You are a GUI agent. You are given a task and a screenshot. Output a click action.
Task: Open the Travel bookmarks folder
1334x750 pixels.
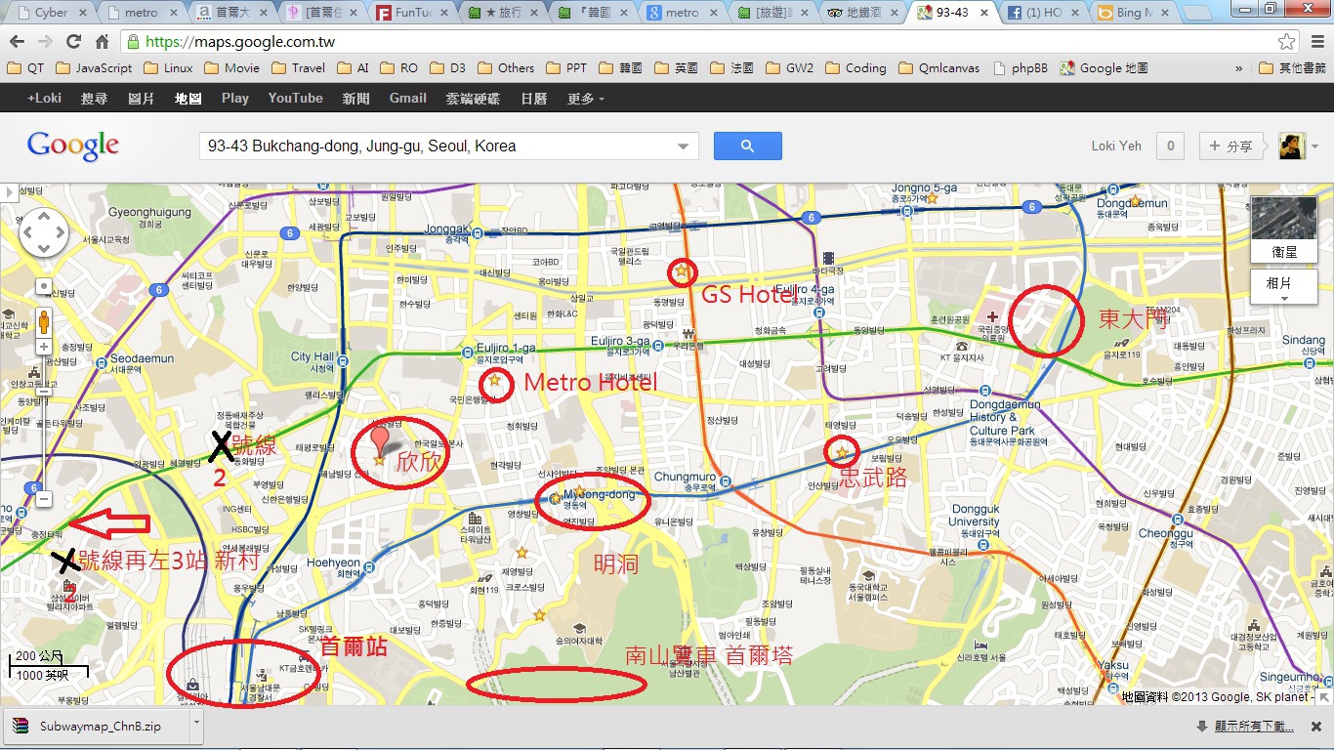coord(299,68)
